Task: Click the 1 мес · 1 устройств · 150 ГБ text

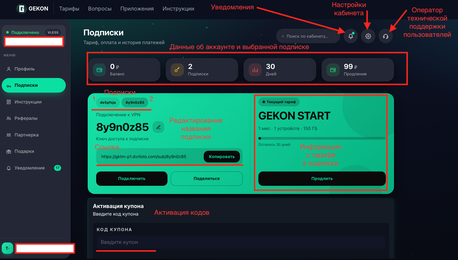Action: coord(288,129)
